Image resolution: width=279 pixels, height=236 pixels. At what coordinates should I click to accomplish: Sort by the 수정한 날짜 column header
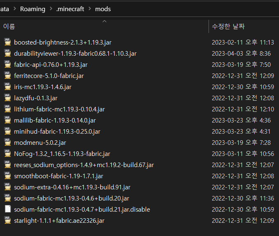pos(228,26)
